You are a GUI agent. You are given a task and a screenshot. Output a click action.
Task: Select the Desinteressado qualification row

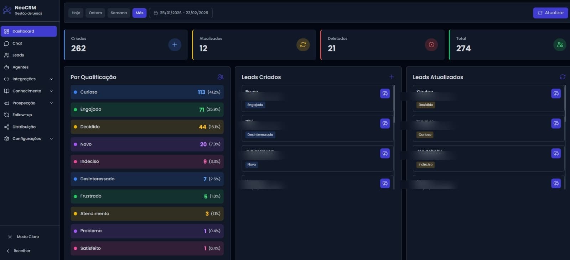(x=147, y=179)
